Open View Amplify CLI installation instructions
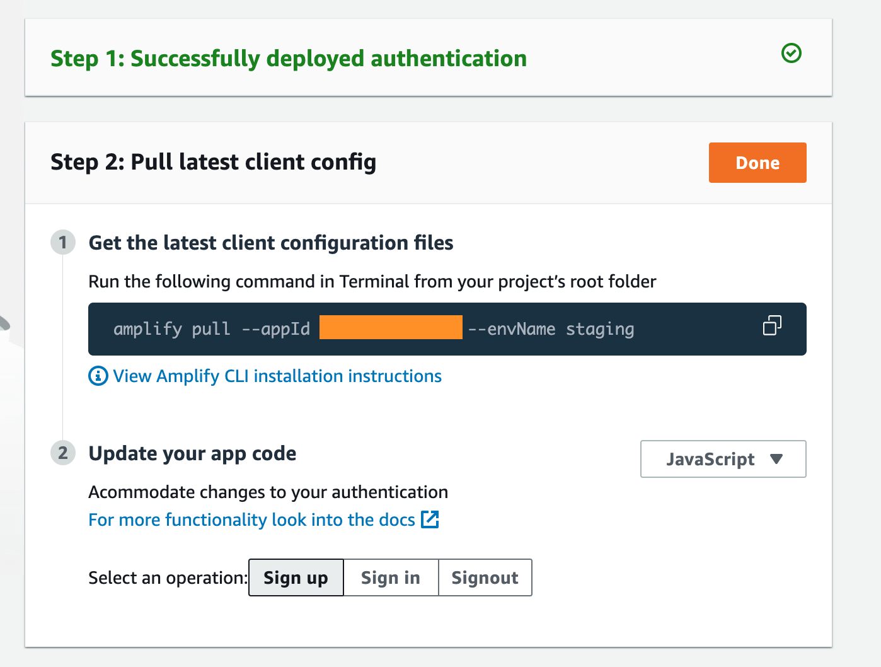 coord(277,376)
